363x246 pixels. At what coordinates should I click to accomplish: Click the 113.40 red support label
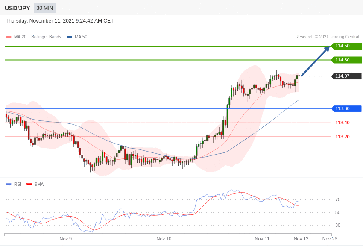pyautogui.click(x=343, y=123)
